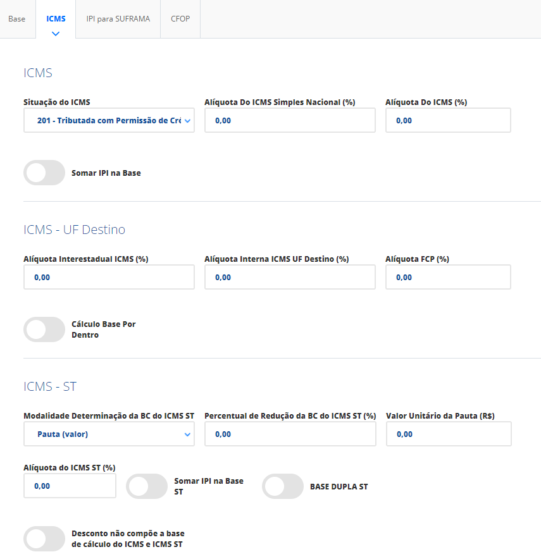Image resolution: width=541 pixels, height=559 pixels.
Task: Click the Alíquota Do ICMS (%) field
Action: pyautogui.click(x=448, y=120)
